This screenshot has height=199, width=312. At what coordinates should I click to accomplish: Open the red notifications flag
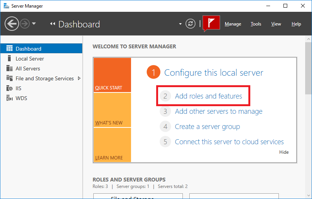click(x=211, y=24)
